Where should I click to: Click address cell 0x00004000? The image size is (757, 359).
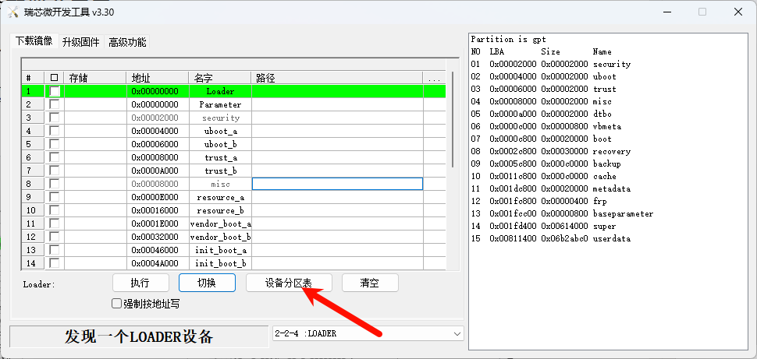158,131
